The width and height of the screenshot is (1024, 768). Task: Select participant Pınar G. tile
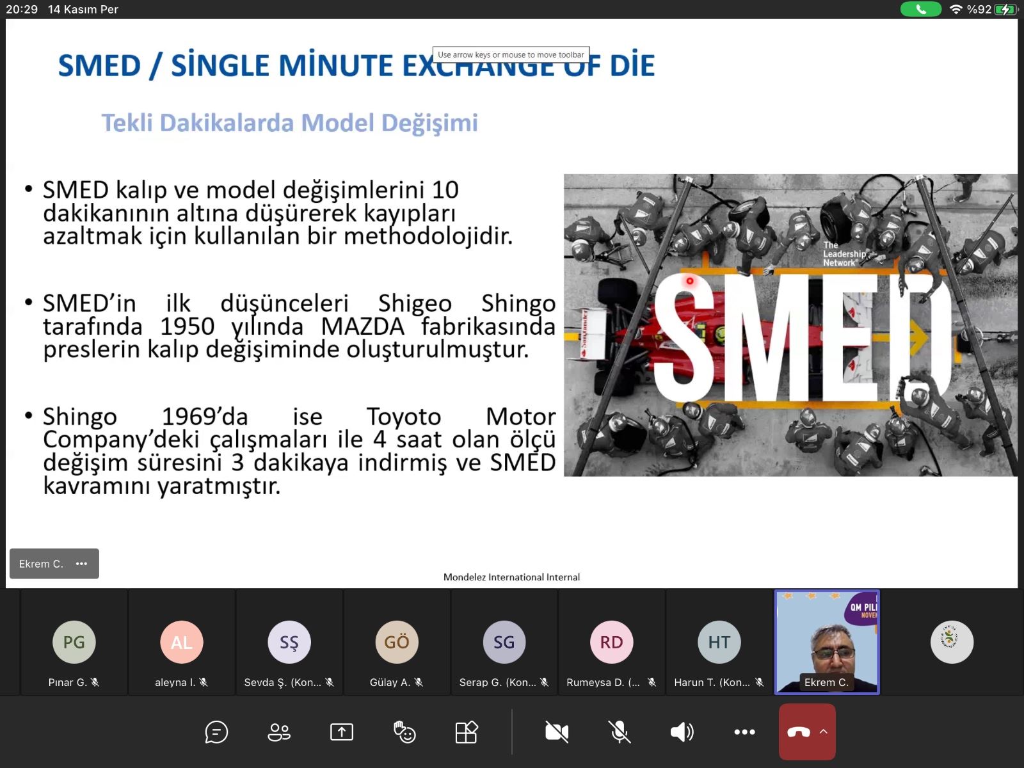(74, 643)
